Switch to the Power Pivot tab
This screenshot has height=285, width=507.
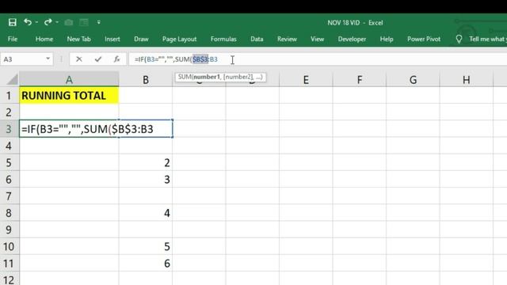pyautogui.click(x=424, y=39)
